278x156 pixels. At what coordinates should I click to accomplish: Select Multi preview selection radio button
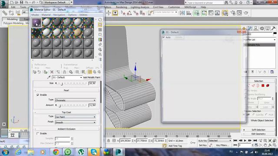[266, 115]
